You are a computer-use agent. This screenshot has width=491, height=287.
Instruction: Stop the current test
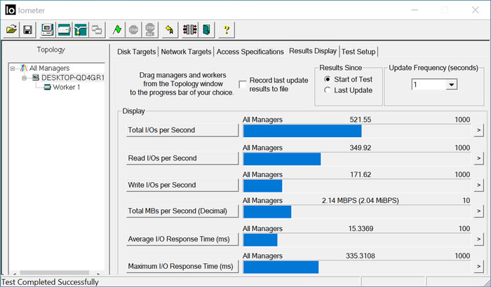click(134, 30)
